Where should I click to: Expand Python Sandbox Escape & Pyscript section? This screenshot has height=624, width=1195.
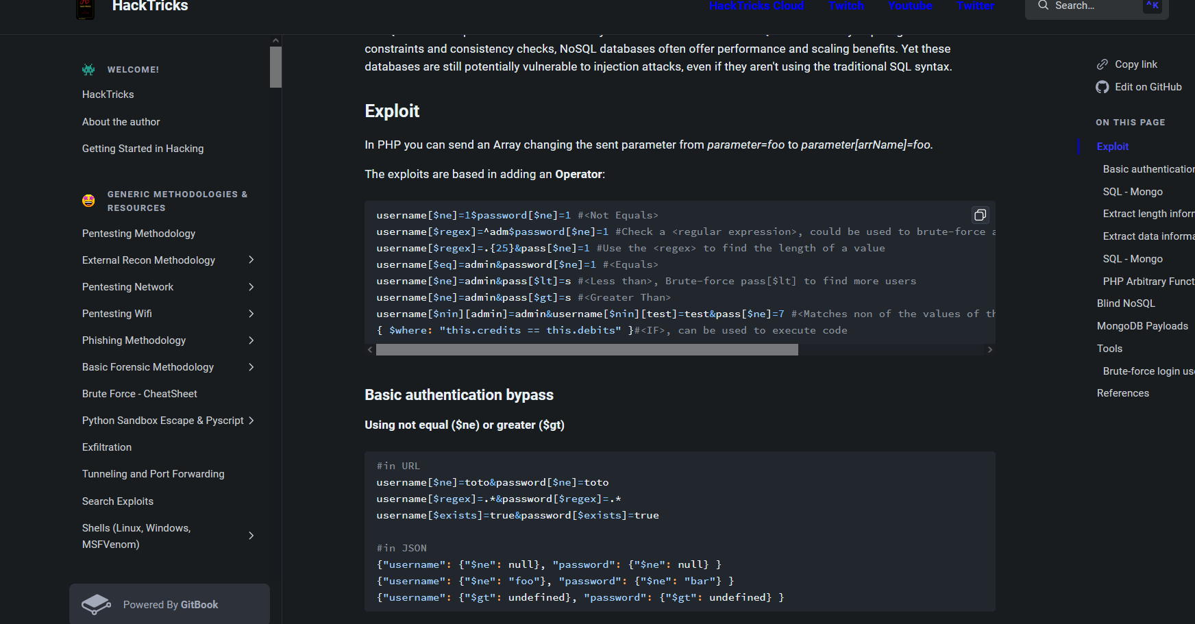pyautogui.click(x=251, y=421)
